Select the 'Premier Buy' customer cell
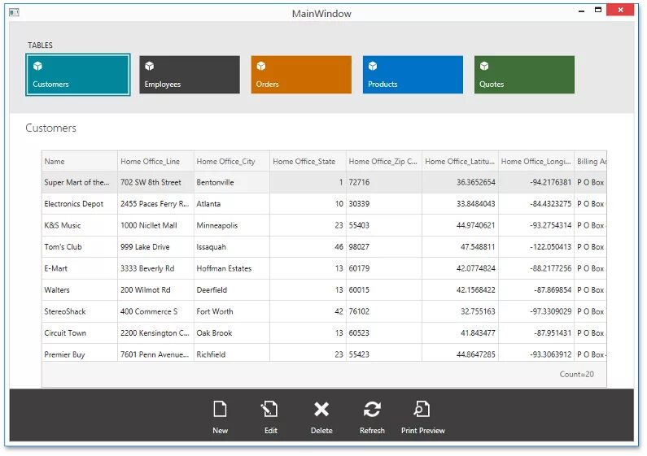The width and height of the screenshot is (647, 456). 80,354
